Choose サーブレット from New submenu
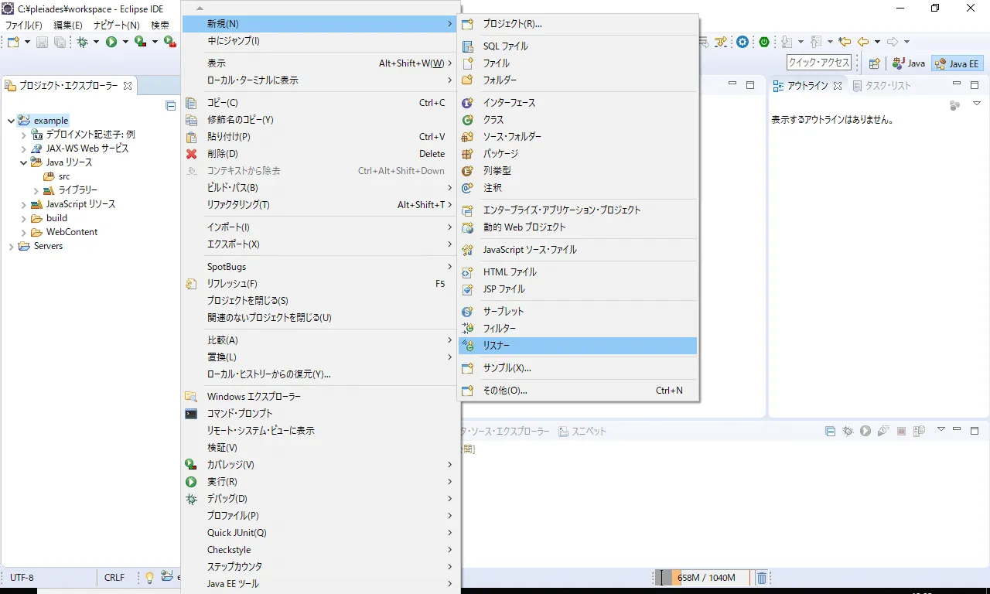 point(578,312)
